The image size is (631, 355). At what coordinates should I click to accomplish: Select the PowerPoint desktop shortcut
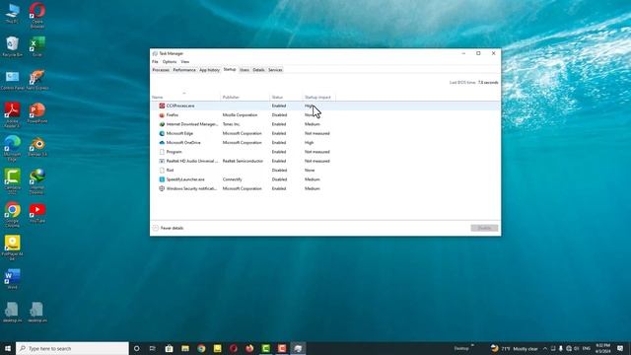click(x=37, y=112)
